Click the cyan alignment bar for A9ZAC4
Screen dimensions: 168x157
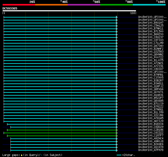pos(64,139)
